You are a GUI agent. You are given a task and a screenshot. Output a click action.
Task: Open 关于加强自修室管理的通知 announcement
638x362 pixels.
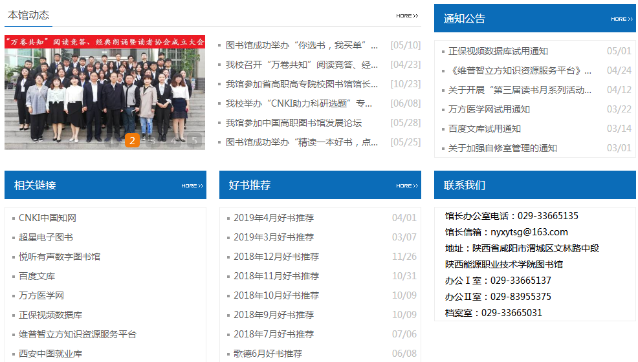pos(503,148)
